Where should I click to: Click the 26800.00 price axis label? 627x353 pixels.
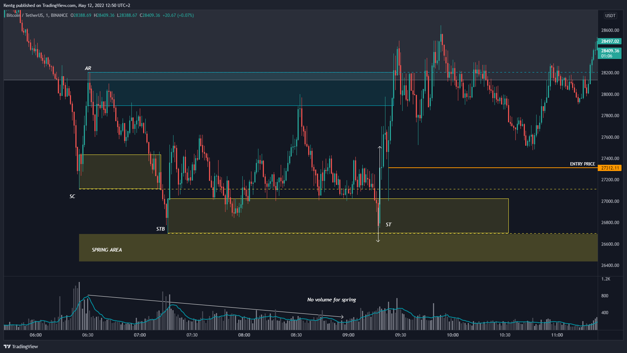tap(610, 223)
